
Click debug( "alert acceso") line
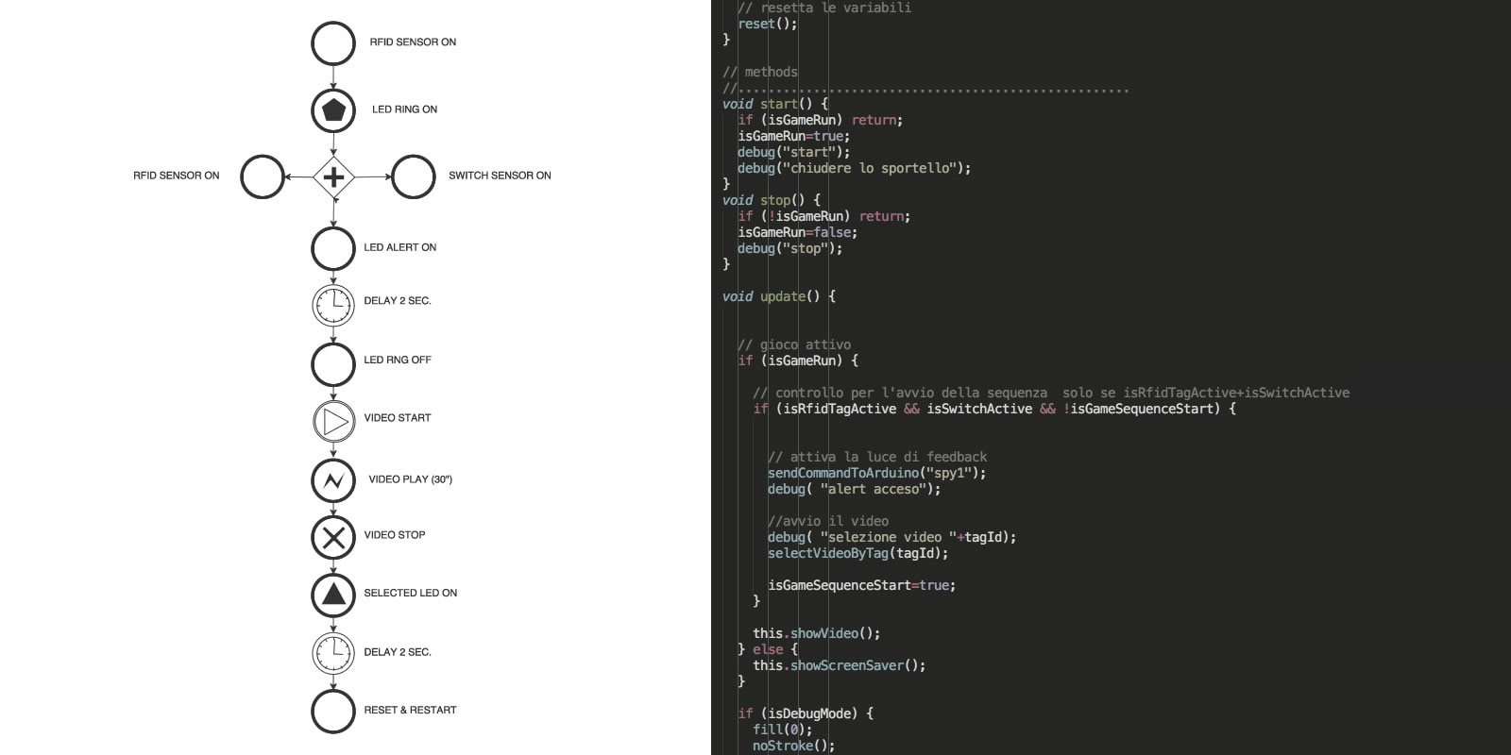[x=855, y=489]
